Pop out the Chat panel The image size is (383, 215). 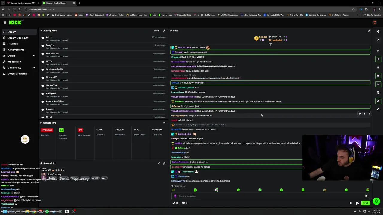[x=369, y=30]
